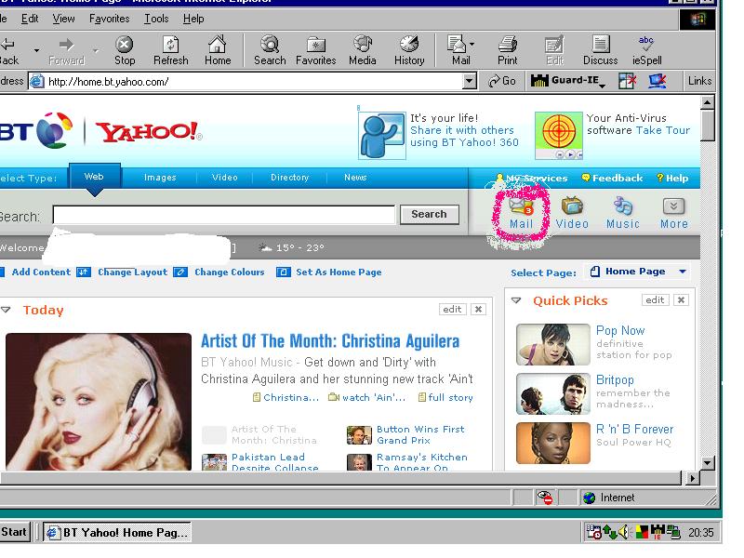
Task: Collapse the Today section triangle
Action: (x=6, y=310)
